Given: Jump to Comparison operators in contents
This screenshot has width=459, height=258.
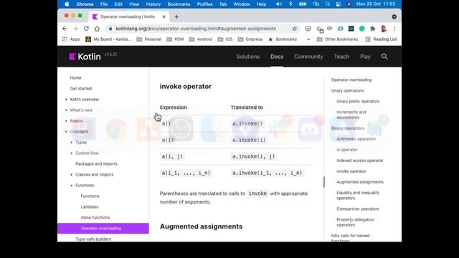Looking at the screenshot, I should [358, 209].
